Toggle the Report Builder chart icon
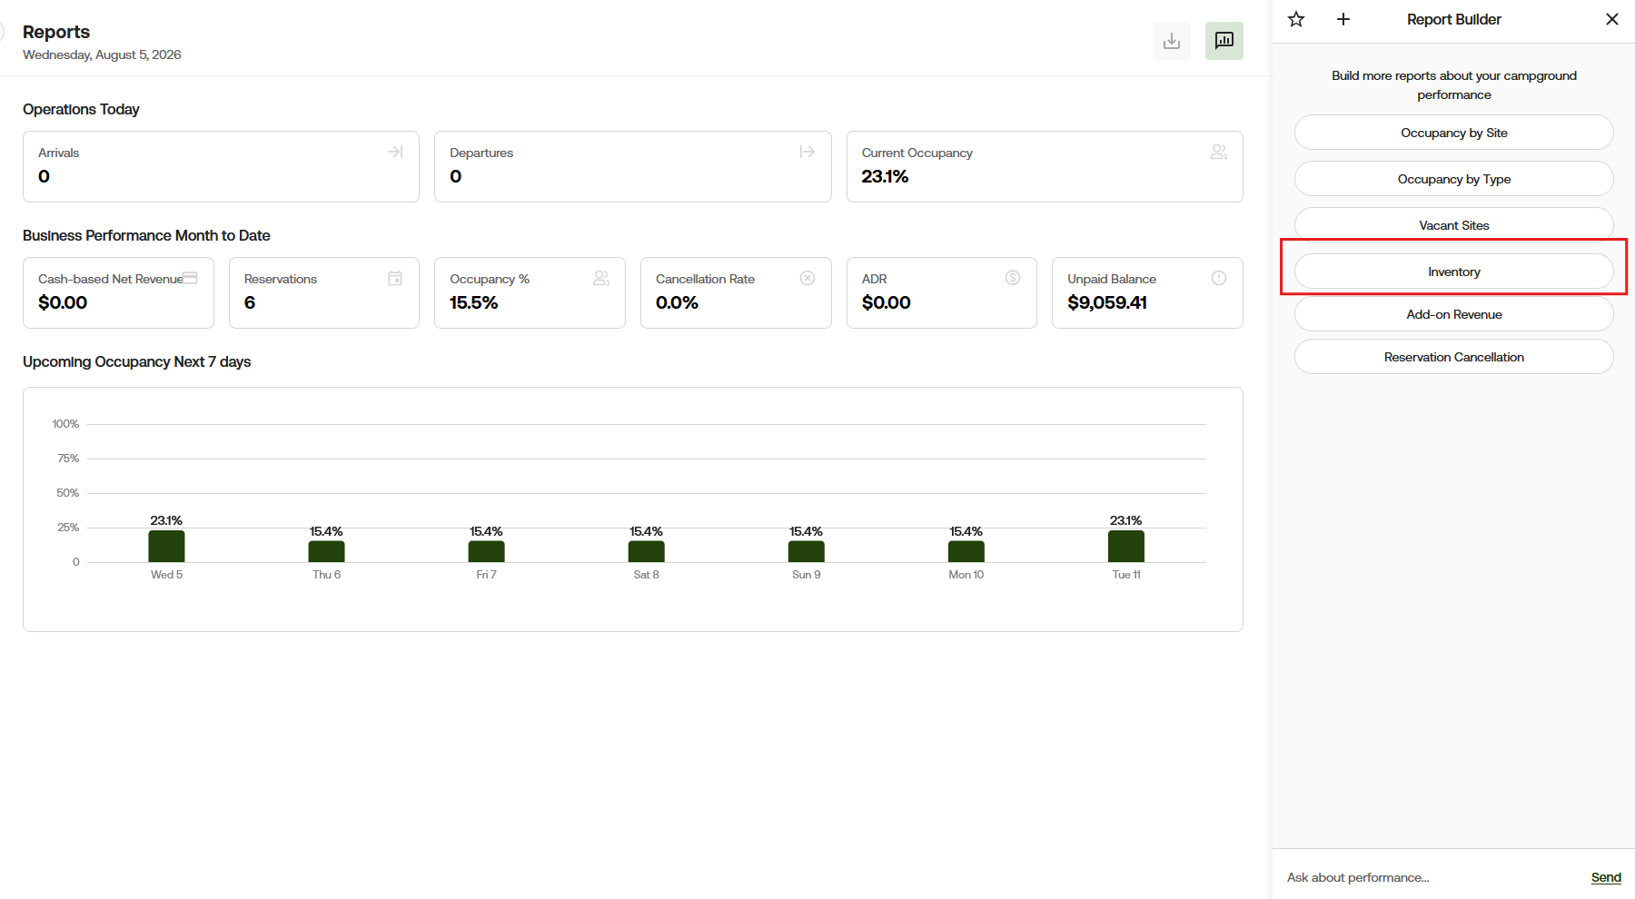The width and height of the screenshot is (1635, 899). coord(1224,41)
